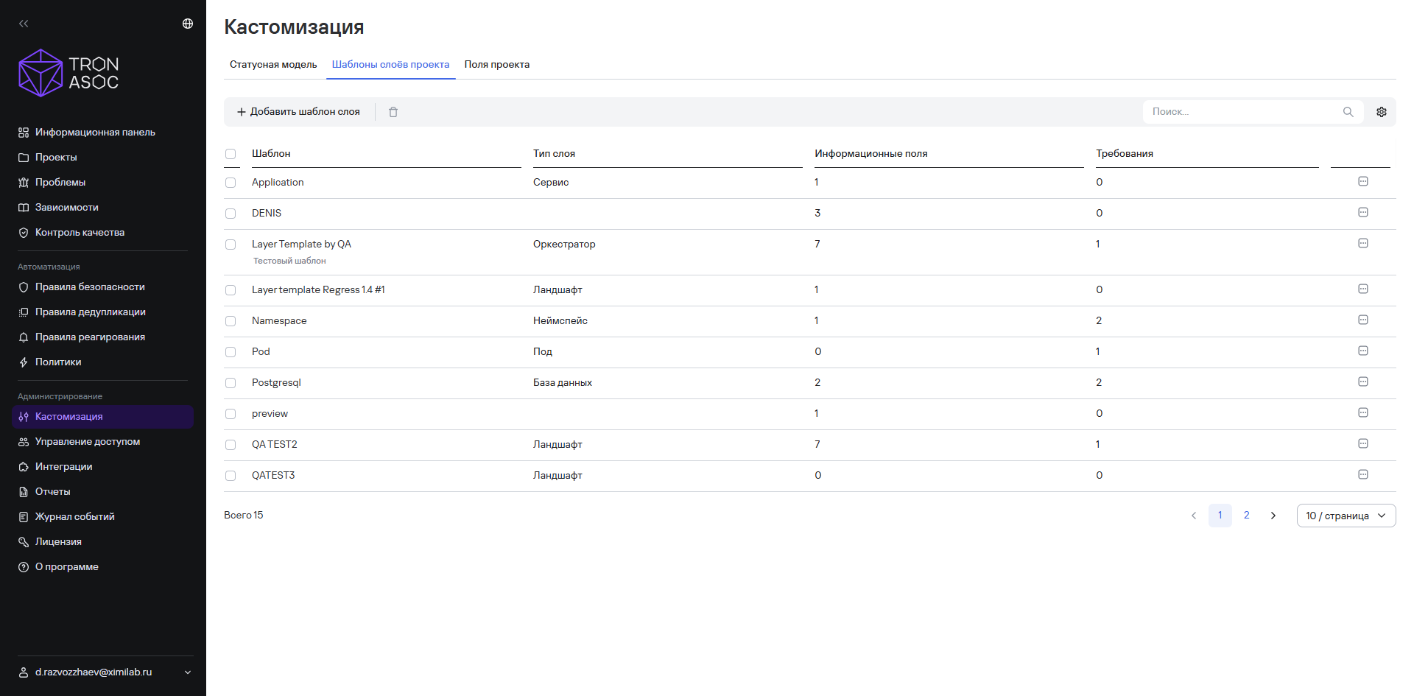1414x696 pixels.
Task: Go to previous page arrow
Action: coord(1194,516)
